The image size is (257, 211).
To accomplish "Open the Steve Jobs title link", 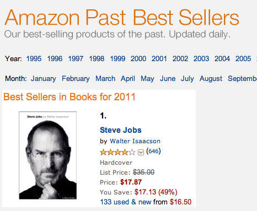I will [121, 130].
